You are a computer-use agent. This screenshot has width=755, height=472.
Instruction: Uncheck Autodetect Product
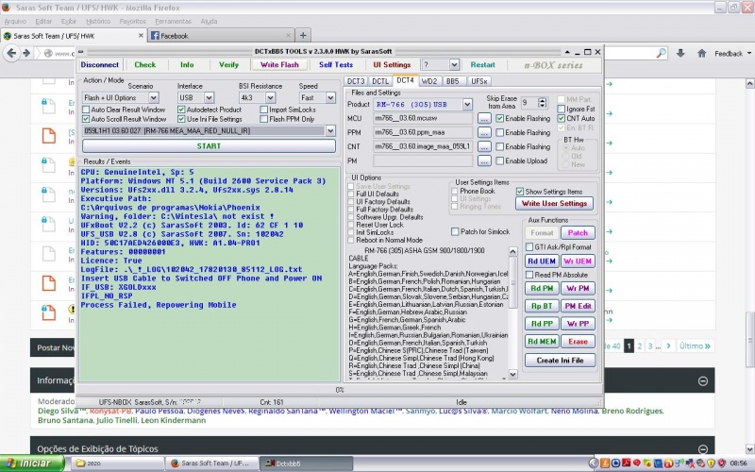181,110
